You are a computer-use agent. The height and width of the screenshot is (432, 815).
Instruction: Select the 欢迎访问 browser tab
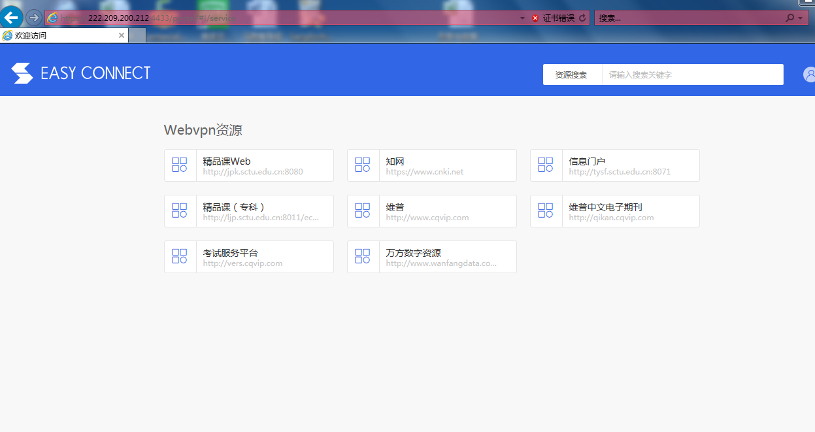point(64,36)
